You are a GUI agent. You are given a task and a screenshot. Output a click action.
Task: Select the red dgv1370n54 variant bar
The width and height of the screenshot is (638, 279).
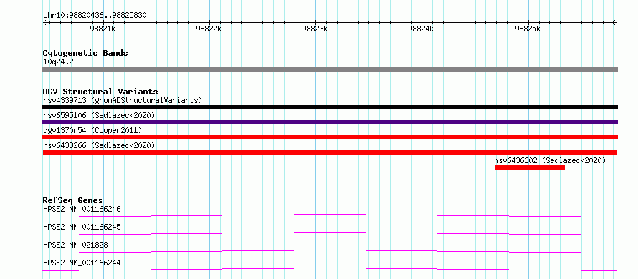(x=330, y=137)
